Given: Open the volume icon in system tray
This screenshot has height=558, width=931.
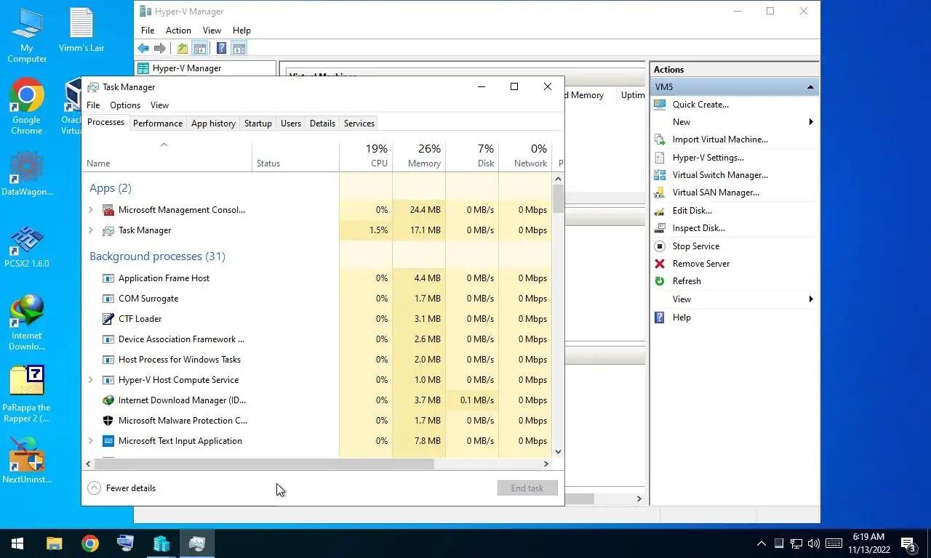Looking at the screenshot, I should [814, 543].
